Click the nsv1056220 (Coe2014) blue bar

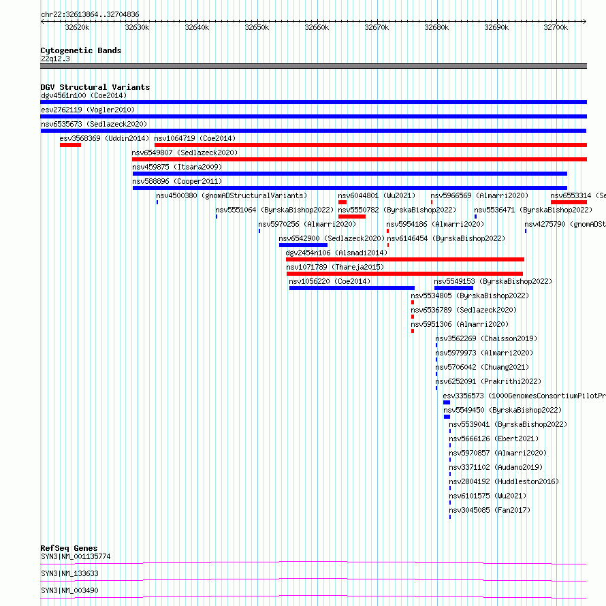pyautogui.click(x=352, y=288)
